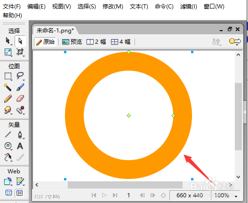Restore down the document window
Viewport: 248px width, 203px height.
230,29
